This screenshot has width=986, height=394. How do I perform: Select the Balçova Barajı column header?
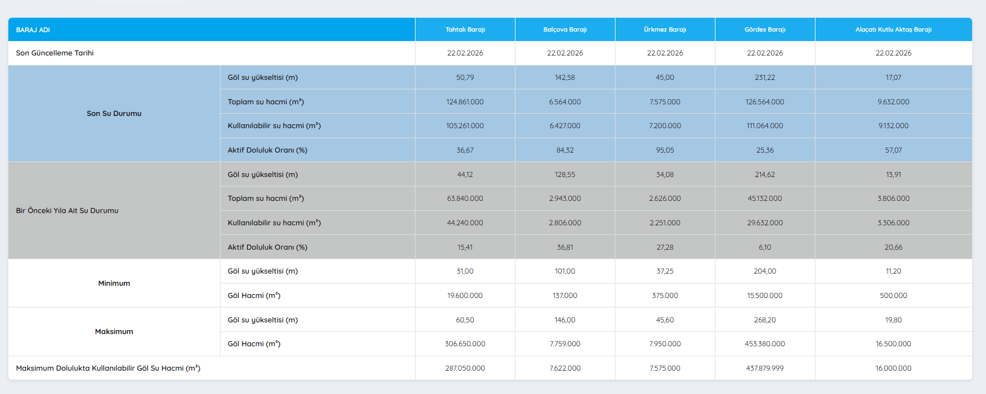[565, 30]
